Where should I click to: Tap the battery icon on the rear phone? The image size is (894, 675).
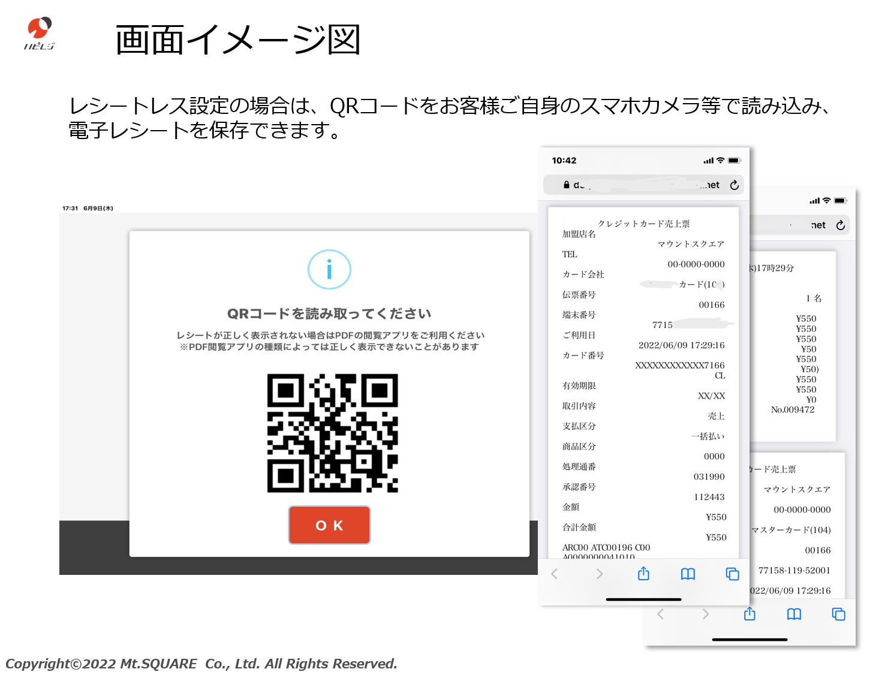point(841,201)
